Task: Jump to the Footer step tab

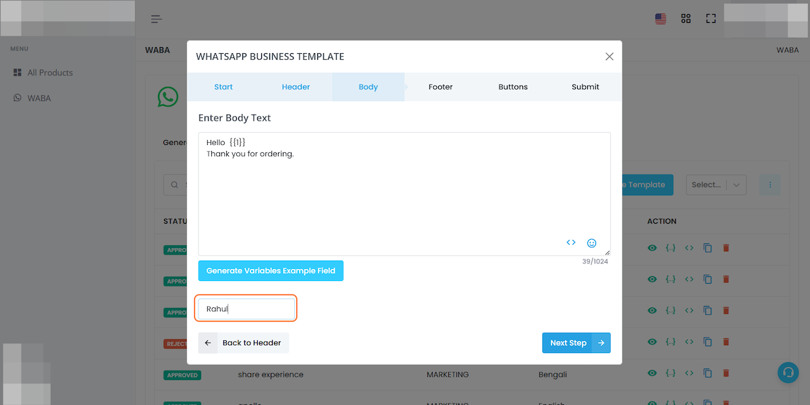Action: coord(440,87)
